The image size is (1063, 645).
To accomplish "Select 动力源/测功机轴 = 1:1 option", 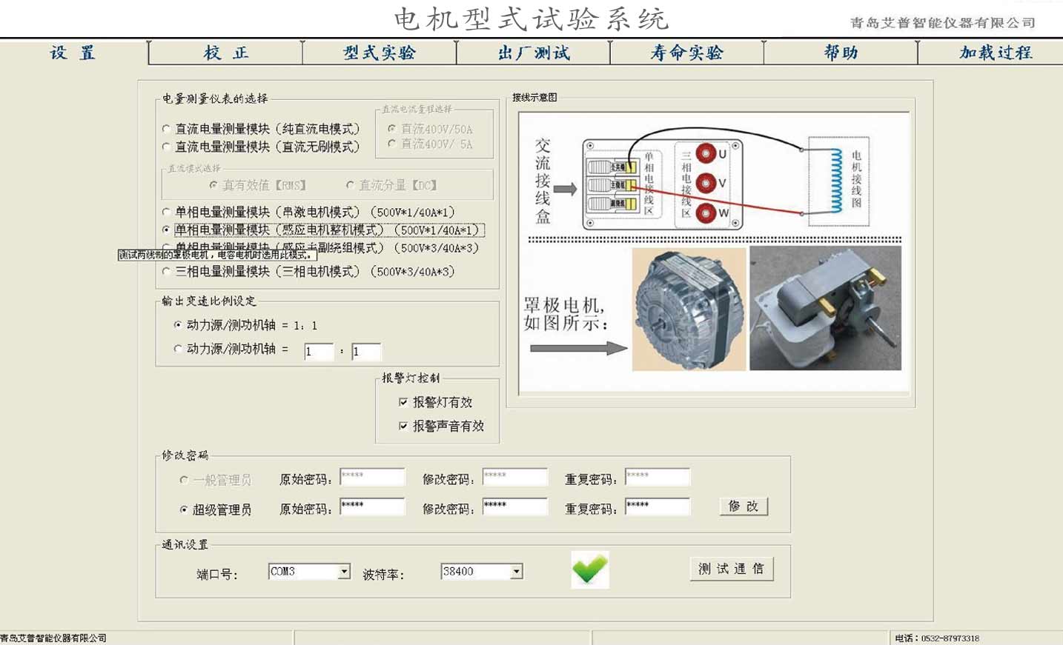I will pyautogui.click(x=177, y=324).
